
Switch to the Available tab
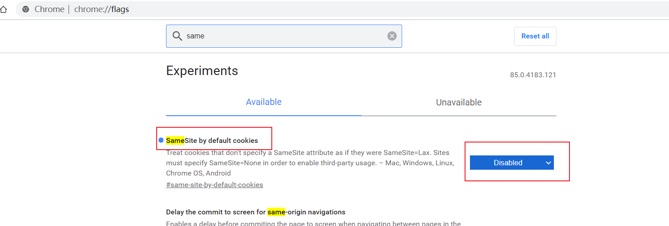263,102
